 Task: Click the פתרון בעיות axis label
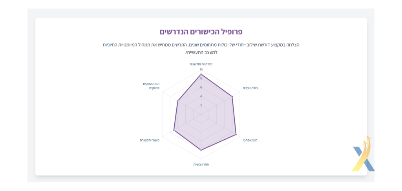(201, 164)
